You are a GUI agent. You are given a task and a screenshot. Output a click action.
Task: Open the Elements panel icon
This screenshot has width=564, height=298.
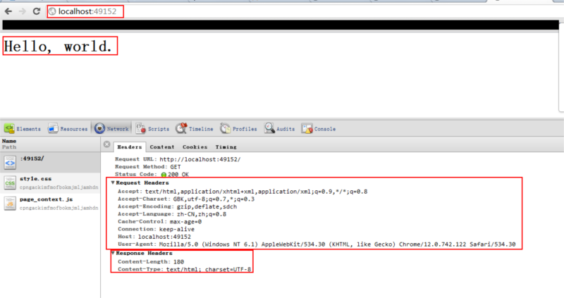tap(9, 128)
